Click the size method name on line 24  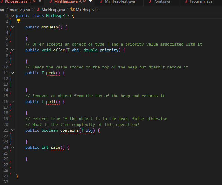coord(55,148)
